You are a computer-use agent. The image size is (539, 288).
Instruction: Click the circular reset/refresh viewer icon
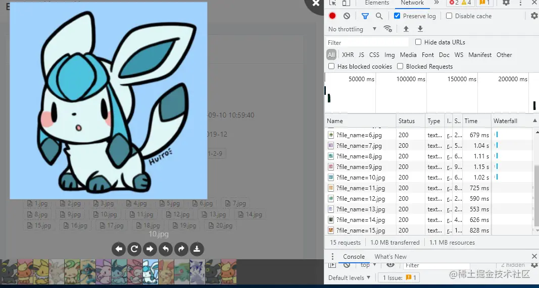click(x=134, y=249)
